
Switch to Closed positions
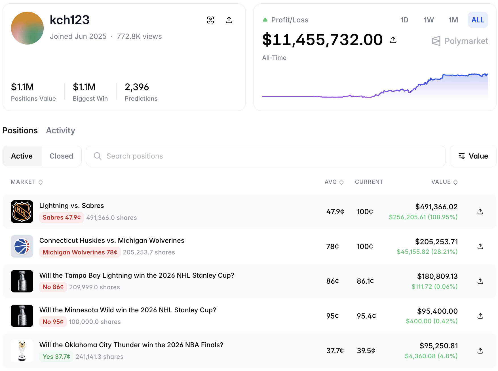[61, 156]
